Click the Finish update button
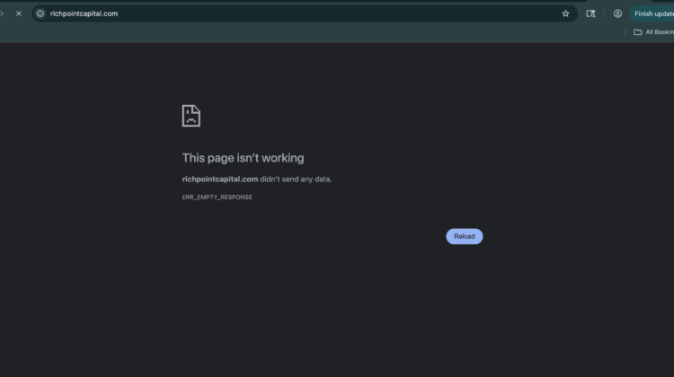The image size is (674, 377). click(x=653, y=13)
